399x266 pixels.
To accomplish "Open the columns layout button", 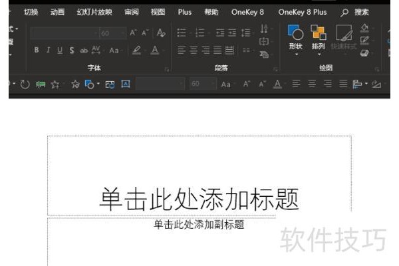I will tap(246, 50).
